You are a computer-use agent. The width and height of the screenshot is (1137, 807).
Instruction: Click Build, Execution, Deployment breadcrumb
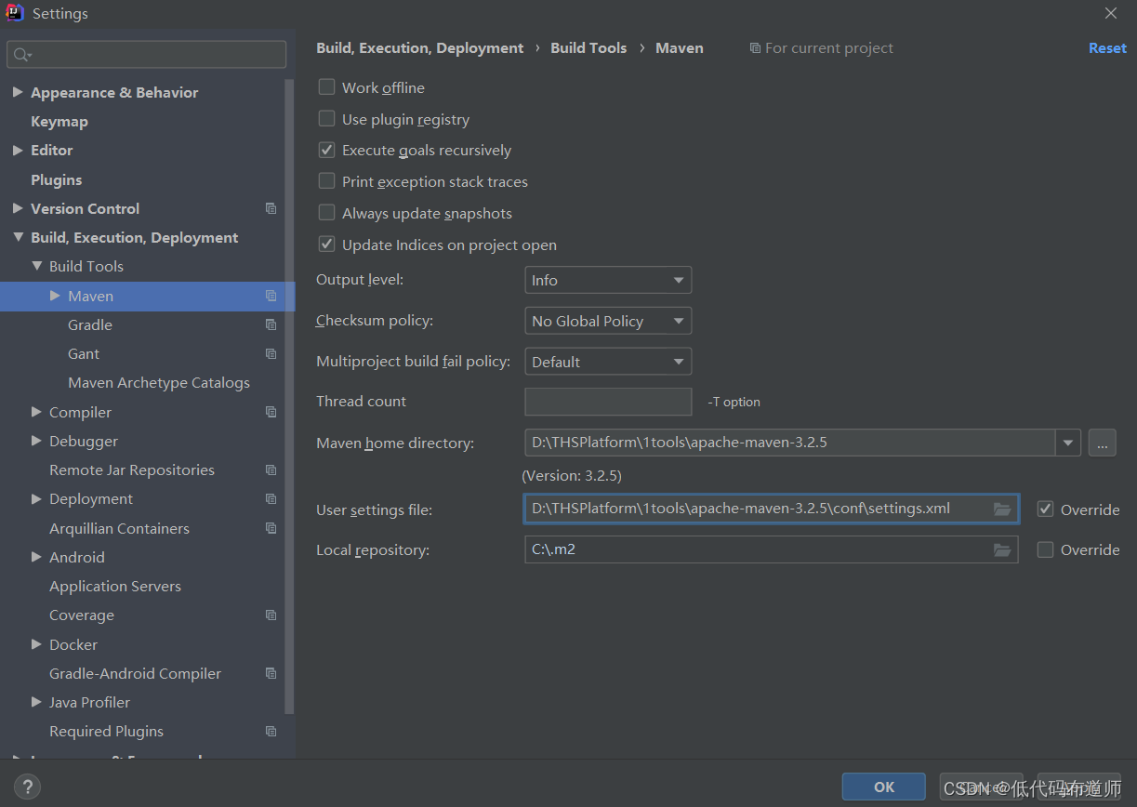point(420,48)
